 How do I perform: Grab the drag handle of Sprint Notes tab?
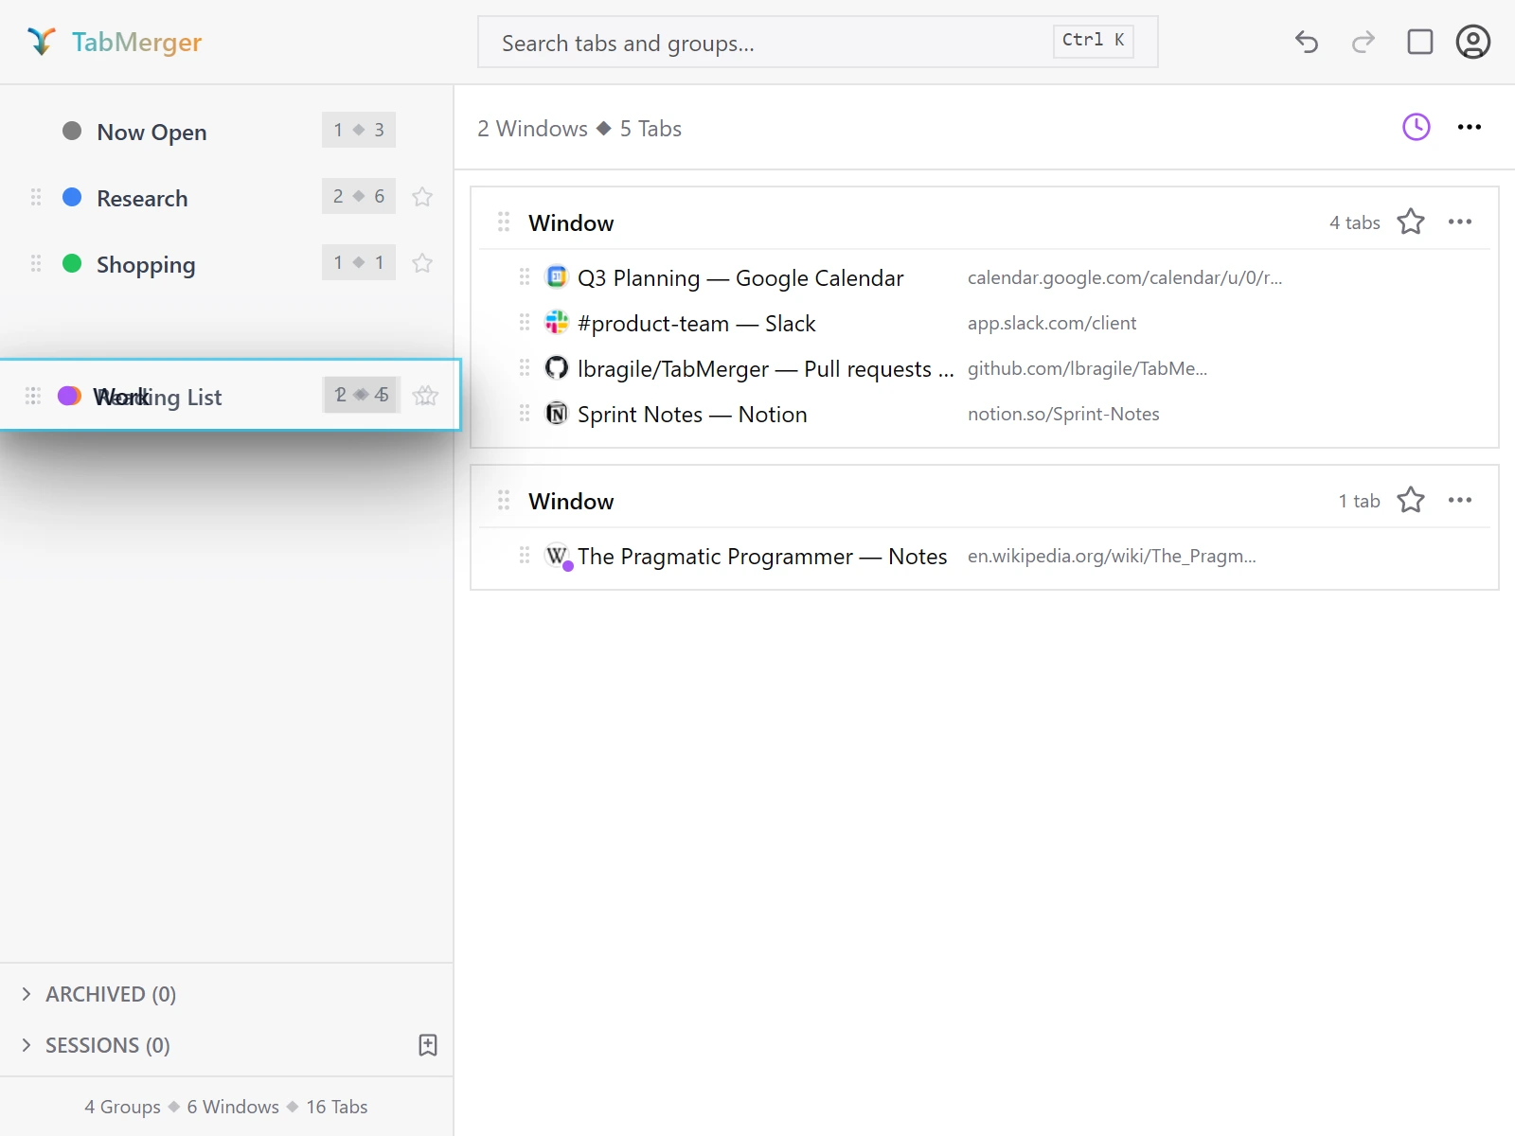pyautogui.click(x=525, y=413)
